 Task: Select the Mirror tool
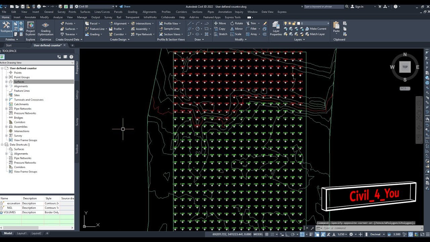click(x=236, y=29)
